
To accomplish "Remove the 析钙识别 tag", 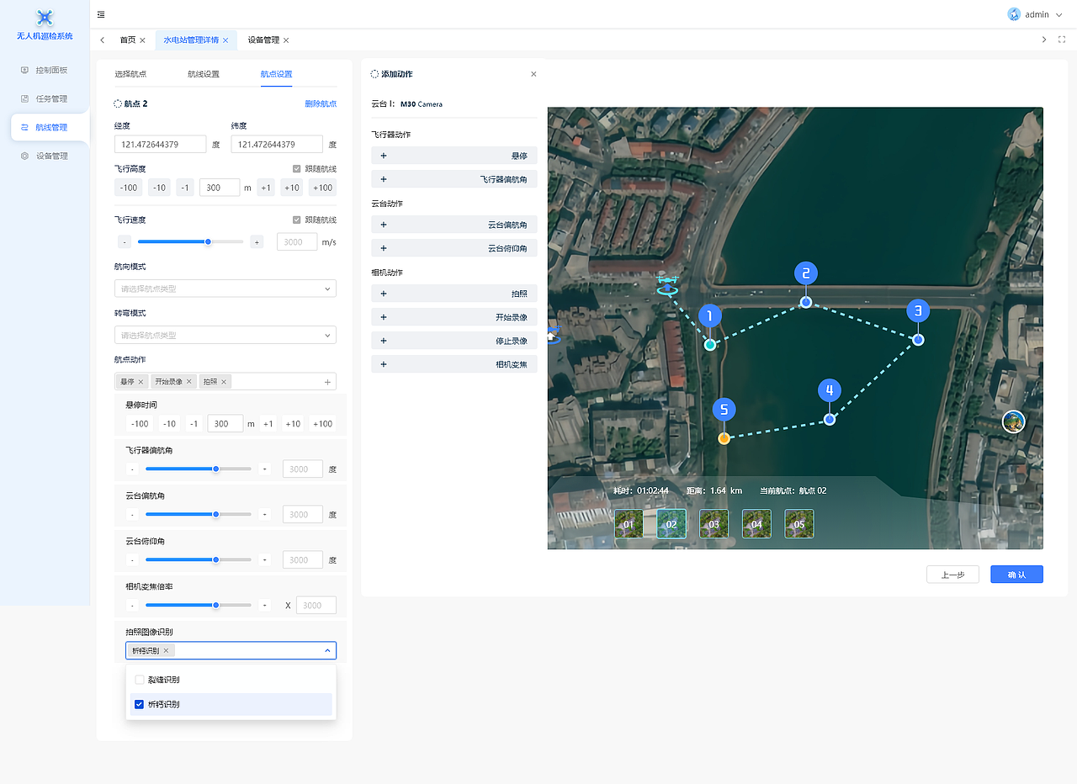I will pyautogui.click(x=167, y=650).
